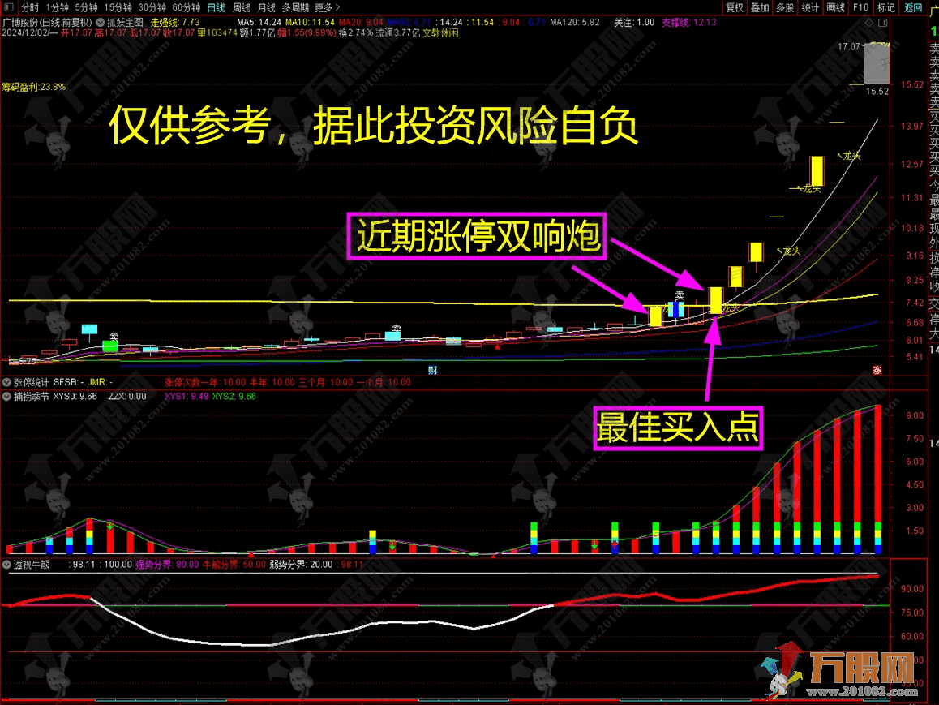The width and height of the screenshot is (939, 705).
Task: Click the 返回 return button
Action: pyautogui.click(x=913, y=8)
